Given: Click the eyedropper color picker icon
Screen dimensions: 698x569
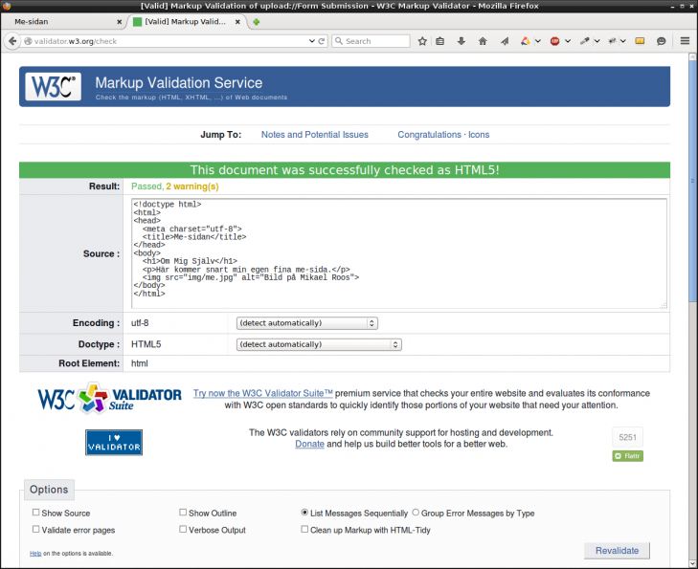Looking at the screenshot, I should pos(584,41).
